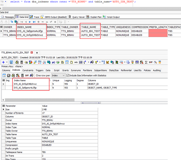Screen dimensions: 181x160
Task: Click the Tablespace Name value TBS
Action: click(x=44, y=152)
